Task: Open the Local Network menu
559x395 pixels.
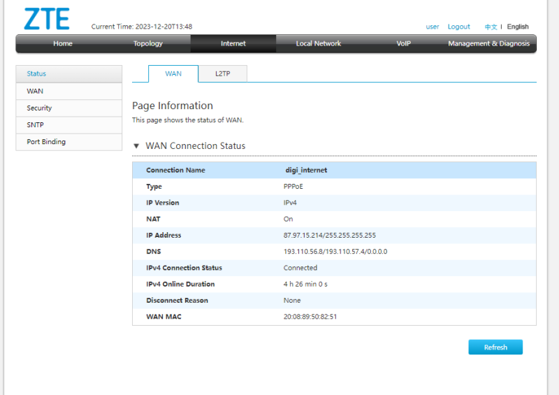Action: tap(319, 43)
